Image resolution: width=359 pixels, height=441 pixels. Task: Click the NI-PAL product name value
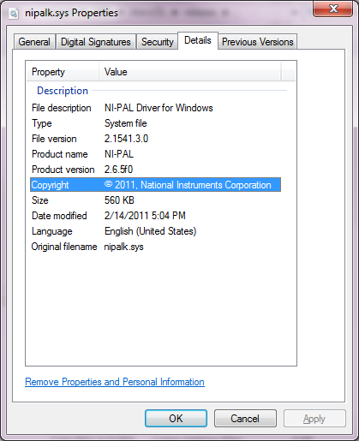119,154
